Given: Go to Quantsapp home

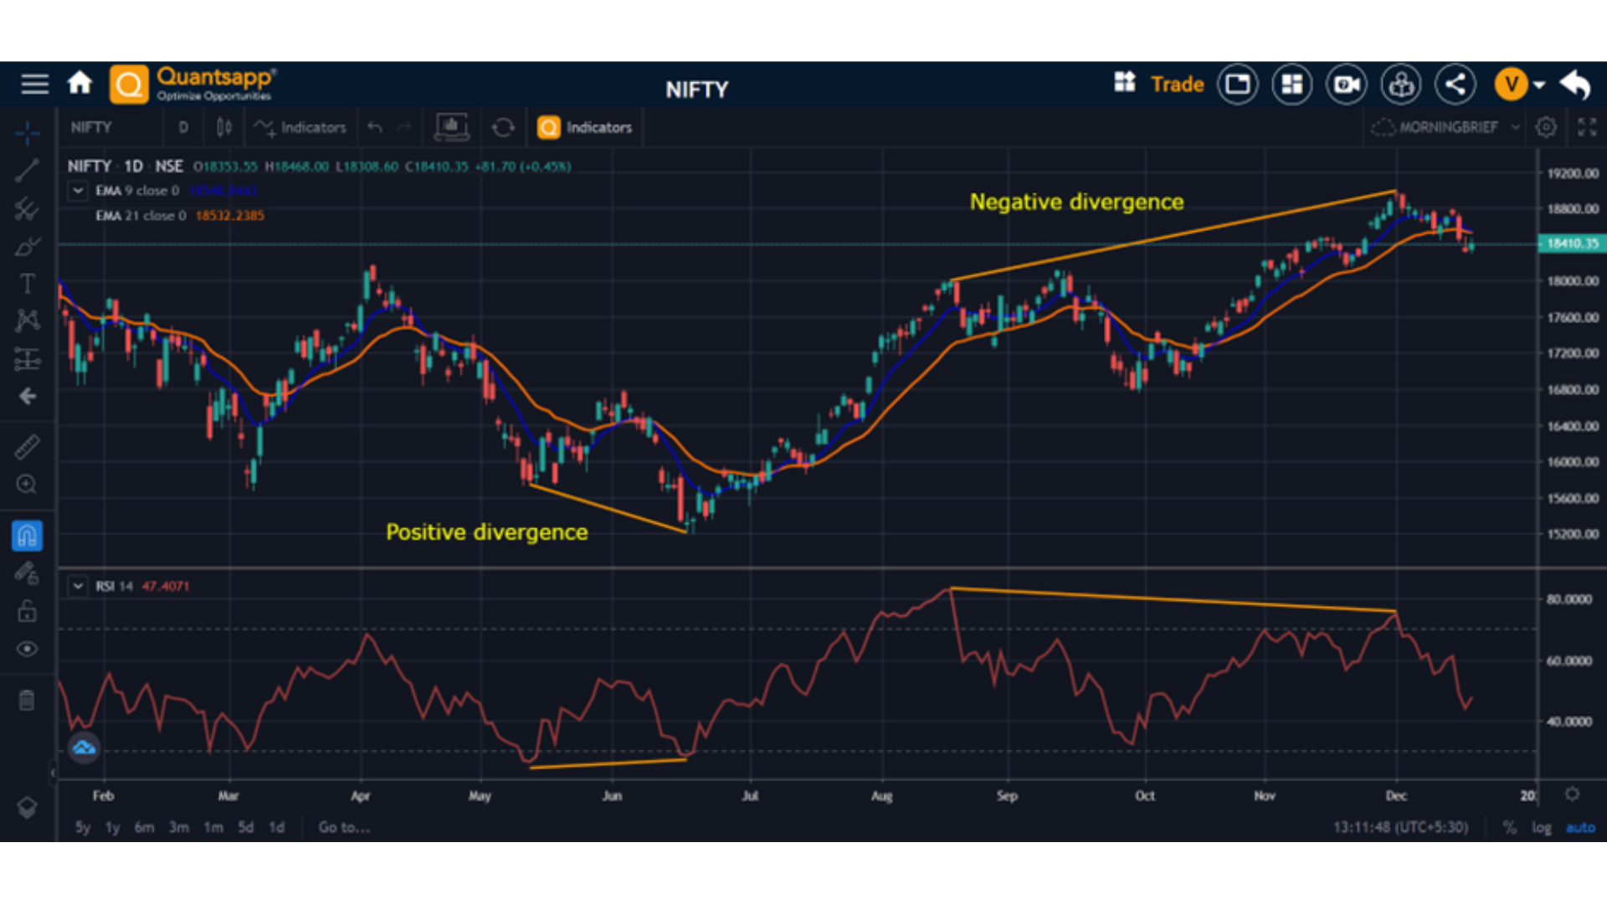Looking at the screenshot, I should (x=80, y=84).
